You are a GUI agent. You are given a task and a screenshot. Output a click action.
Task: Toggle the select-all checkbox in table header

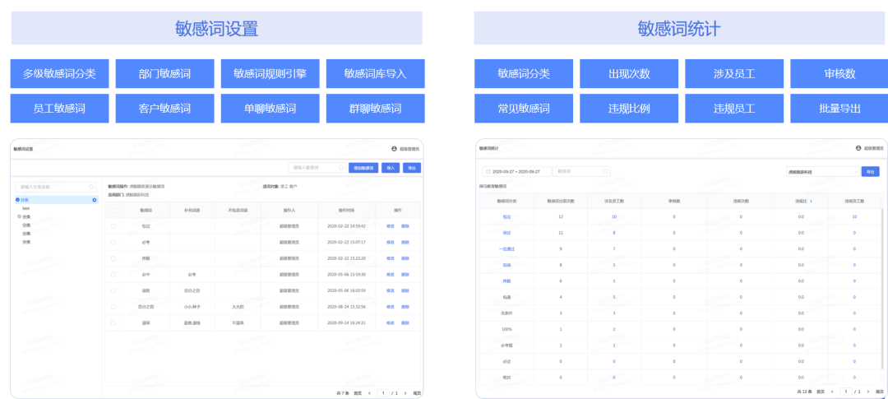click(x=113, y=210)
